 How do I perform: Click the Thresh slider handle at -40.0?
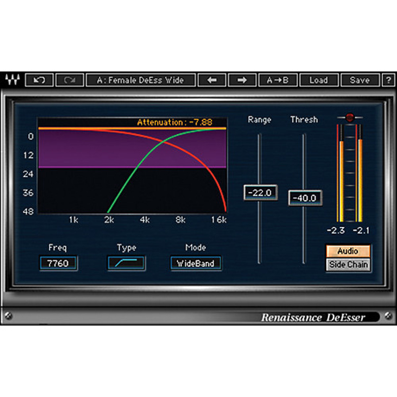coord(305,198)
